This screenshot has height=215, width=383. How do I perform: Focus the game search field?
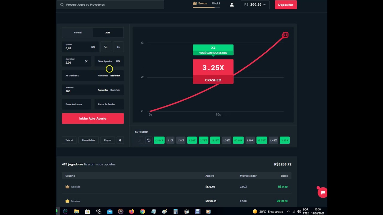[x=110, y=5]
